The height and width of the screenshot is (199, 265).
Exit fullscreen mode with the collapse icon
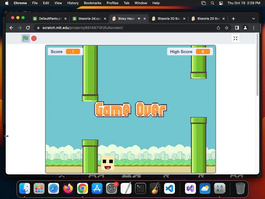235,38
